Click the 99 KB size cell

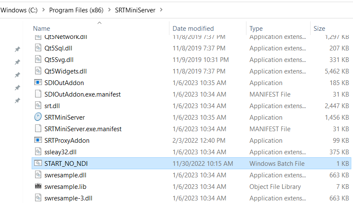click(341, 141)
